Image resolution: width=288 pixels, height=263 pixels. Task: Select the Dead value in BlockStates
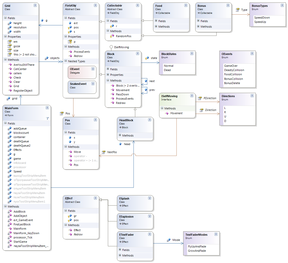click(167, 70)
